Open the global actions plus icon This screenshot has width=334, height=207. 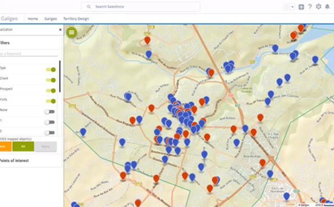(x=301, y=7)
